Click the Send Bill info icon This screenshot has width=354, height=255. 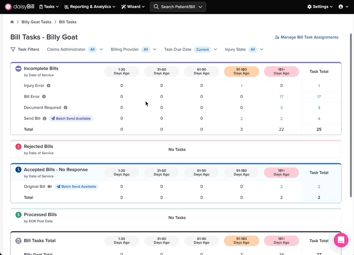click(45, 118)
